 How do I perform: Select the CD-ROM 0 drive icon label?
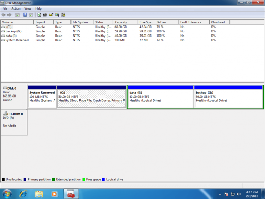[13, 114]
